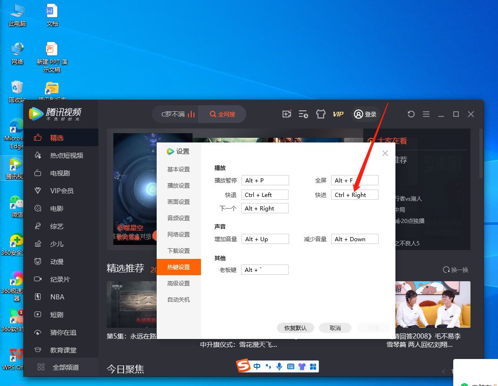Click the 播放暂停 hotkey field

[265, 180]
